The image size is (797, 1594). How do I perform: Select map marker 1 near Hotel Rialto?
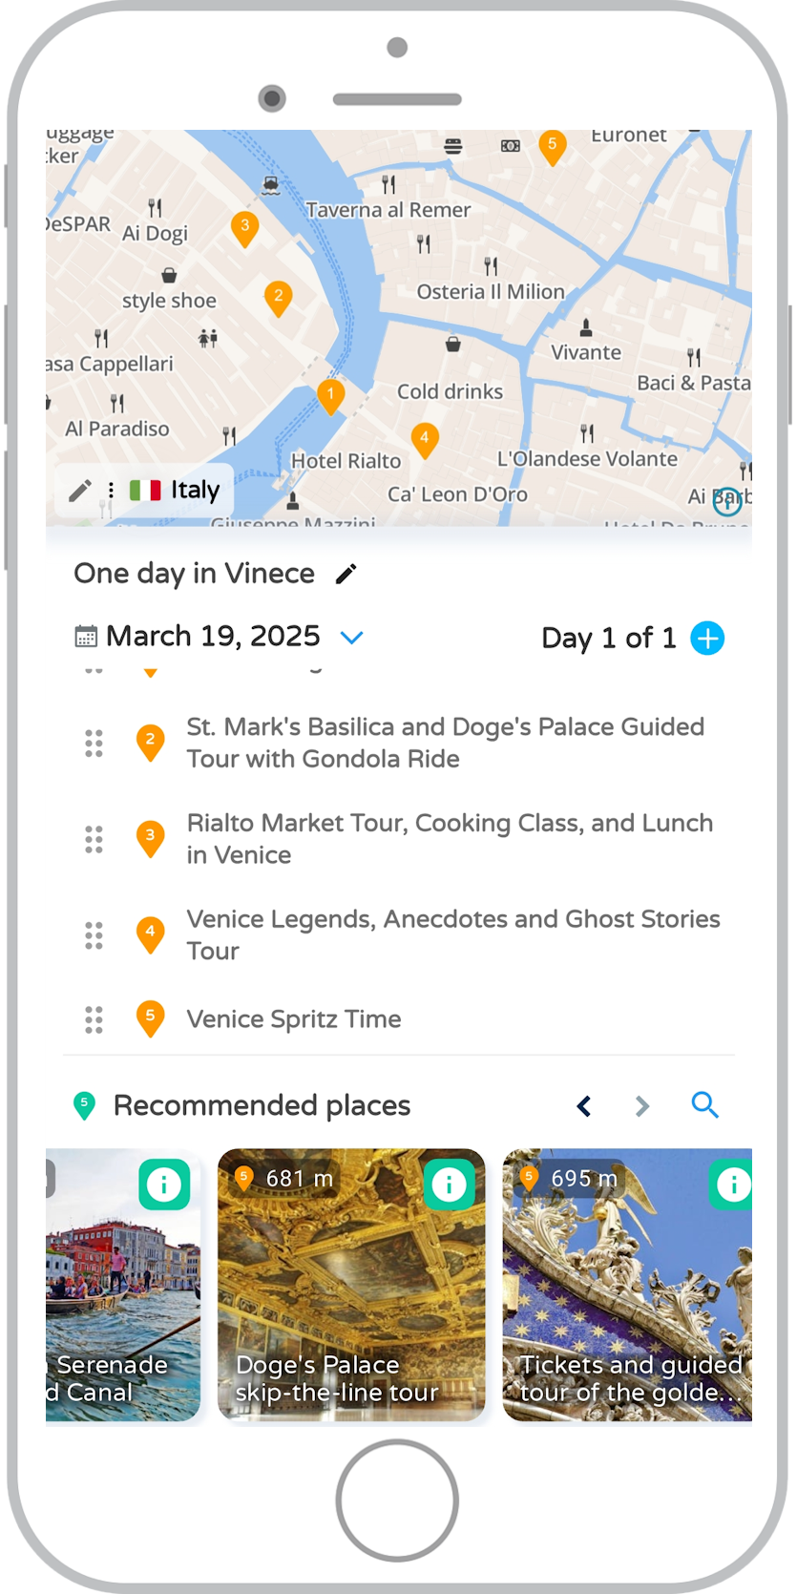pyautogui.click(x=330, y=395)
